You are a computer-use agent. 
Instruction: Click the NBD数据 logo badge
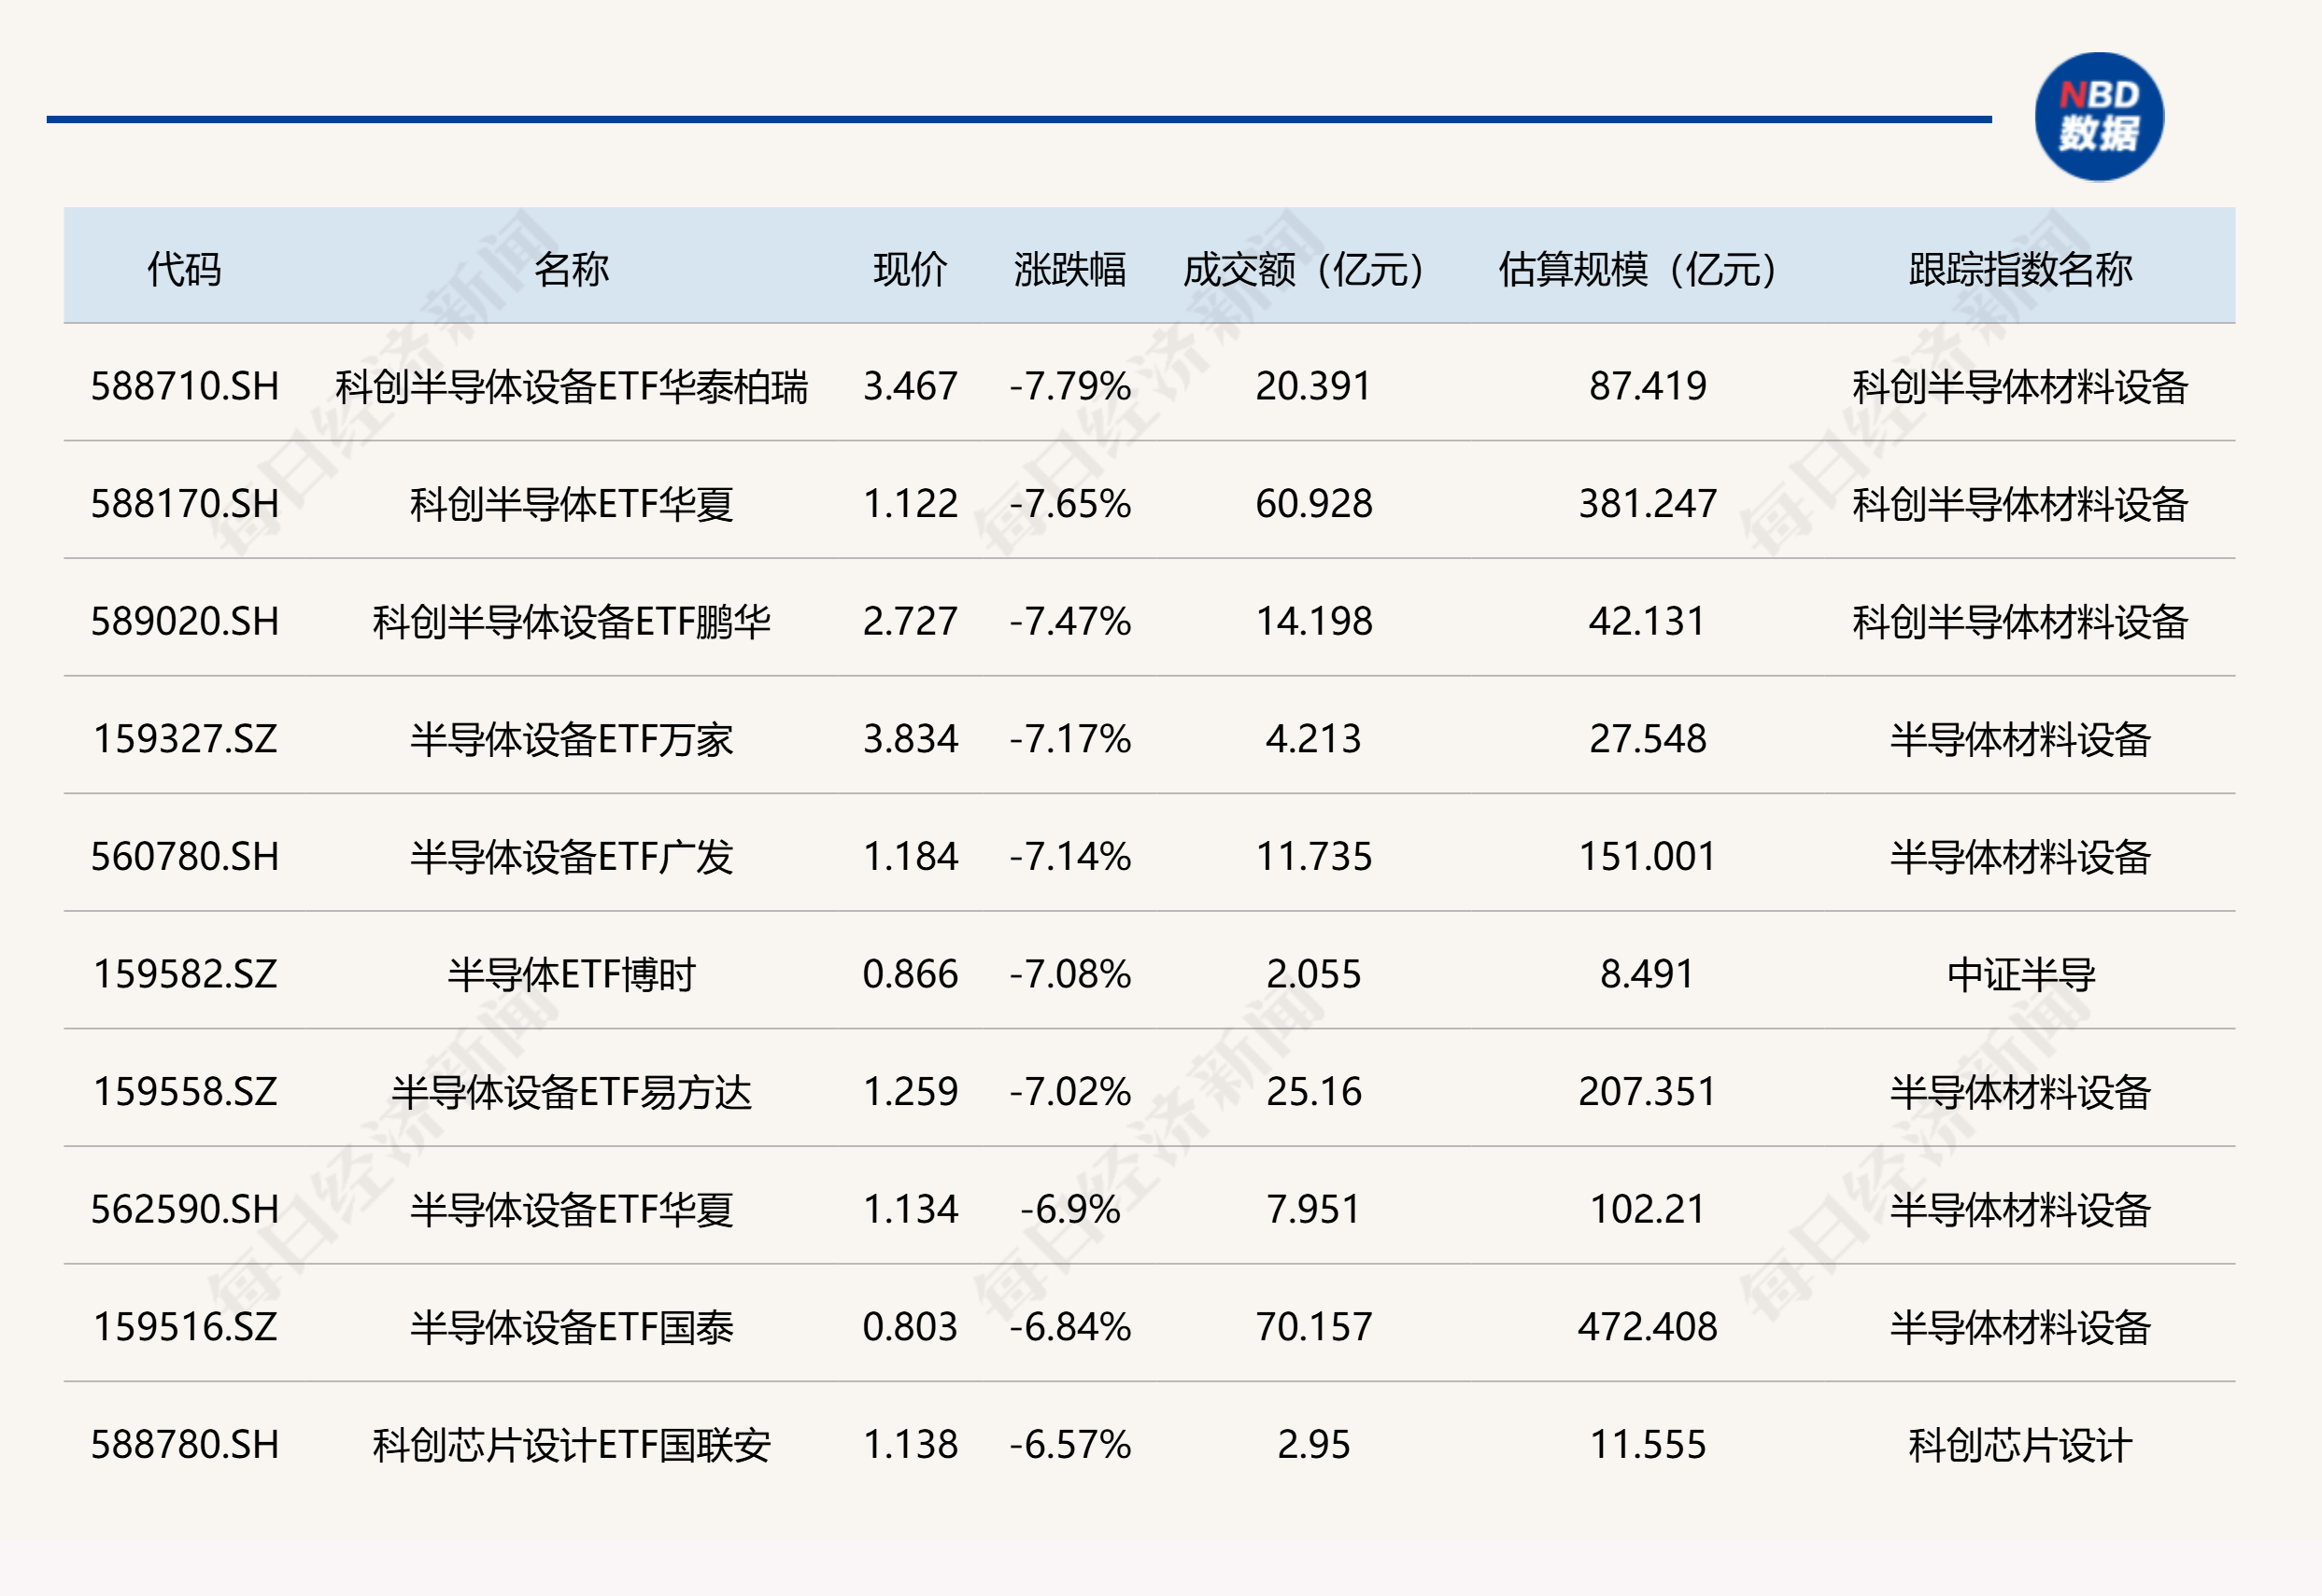point(2099,117)
